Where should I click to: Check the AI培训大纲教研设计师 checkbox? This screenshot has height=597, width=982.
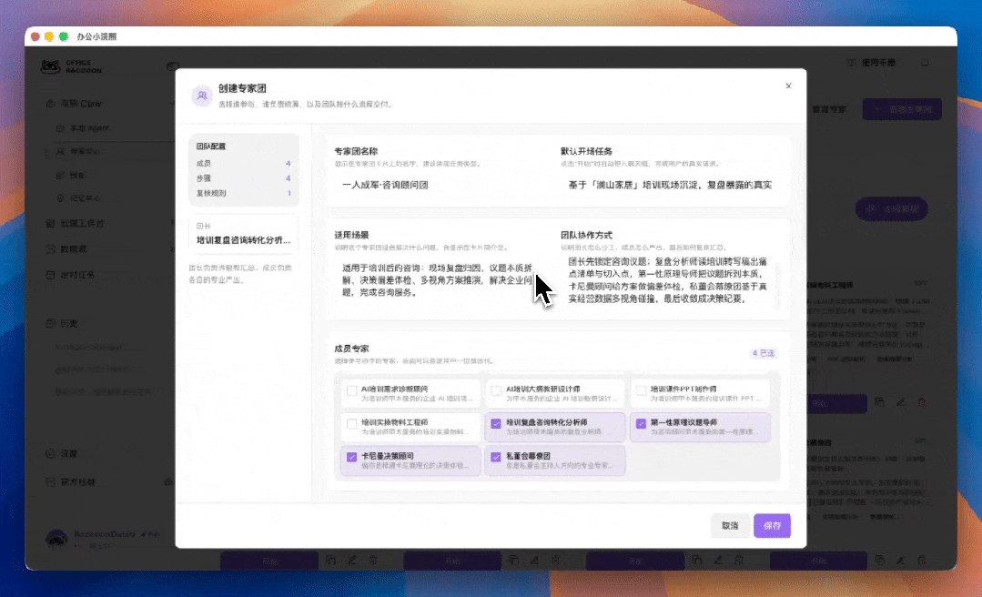(x=496, y=391)
